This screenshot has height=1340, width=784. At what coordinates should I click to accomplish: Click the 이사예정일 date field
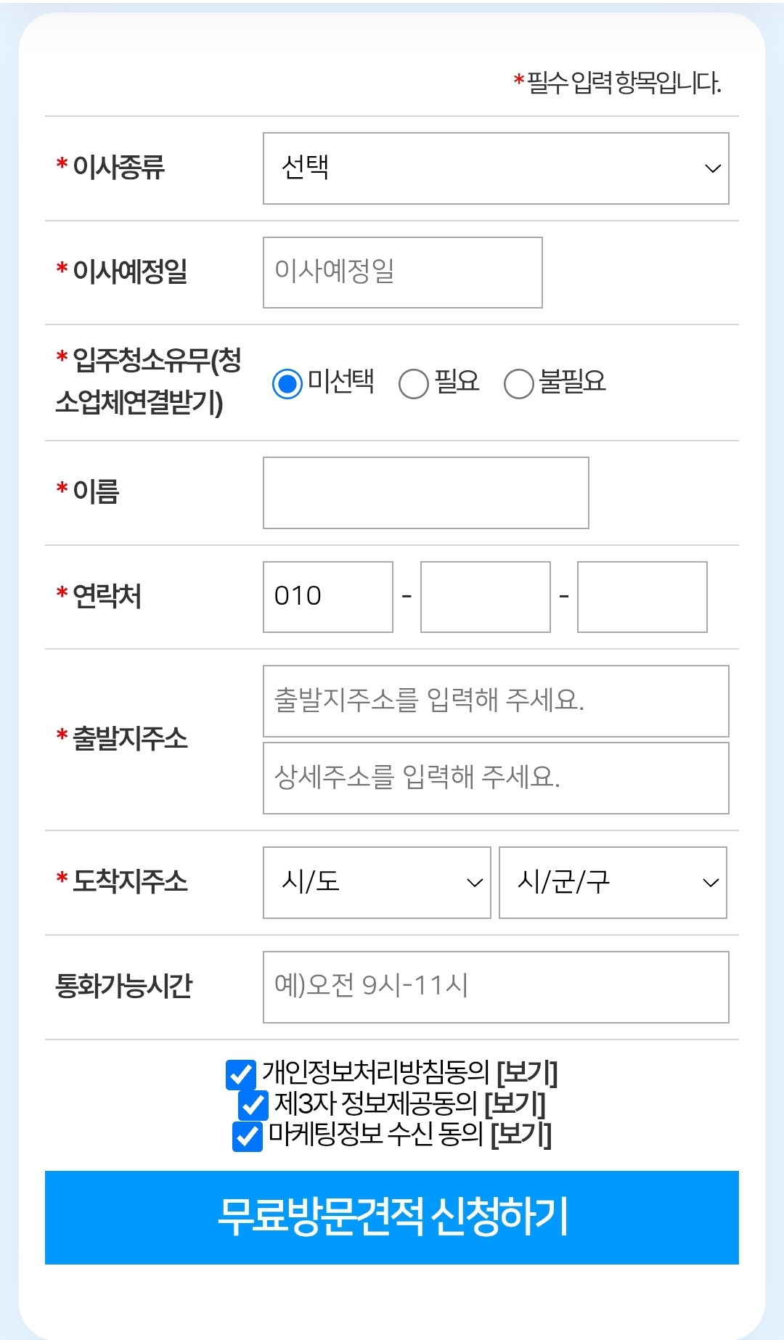tap(402, 272)
